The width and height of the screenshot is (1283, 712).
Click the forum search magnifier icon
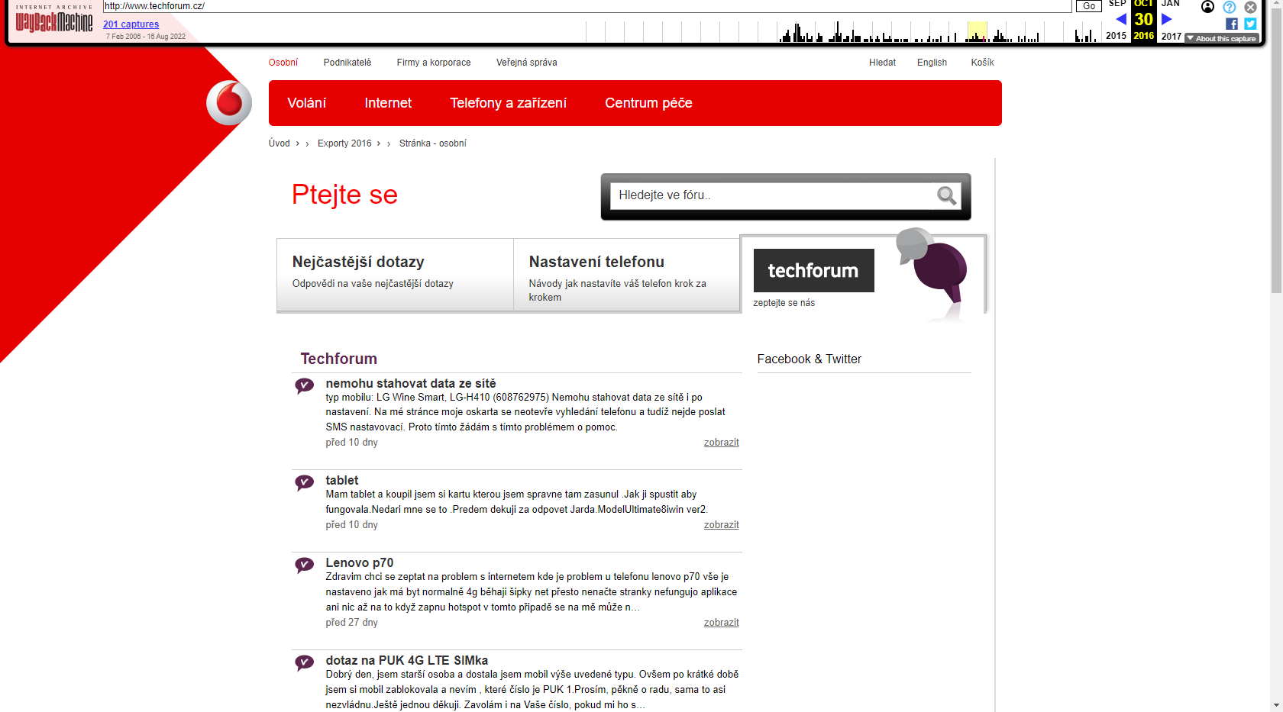(x=947, y=195)
